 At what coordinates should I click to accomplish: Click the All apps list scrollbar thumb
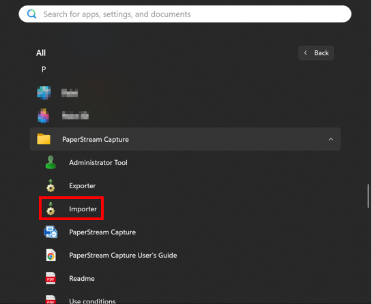coord(368,196)
